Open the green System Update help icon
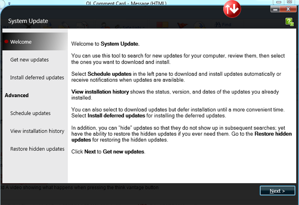The height and width of the screenshot is (205, 299). click(289, 22)
